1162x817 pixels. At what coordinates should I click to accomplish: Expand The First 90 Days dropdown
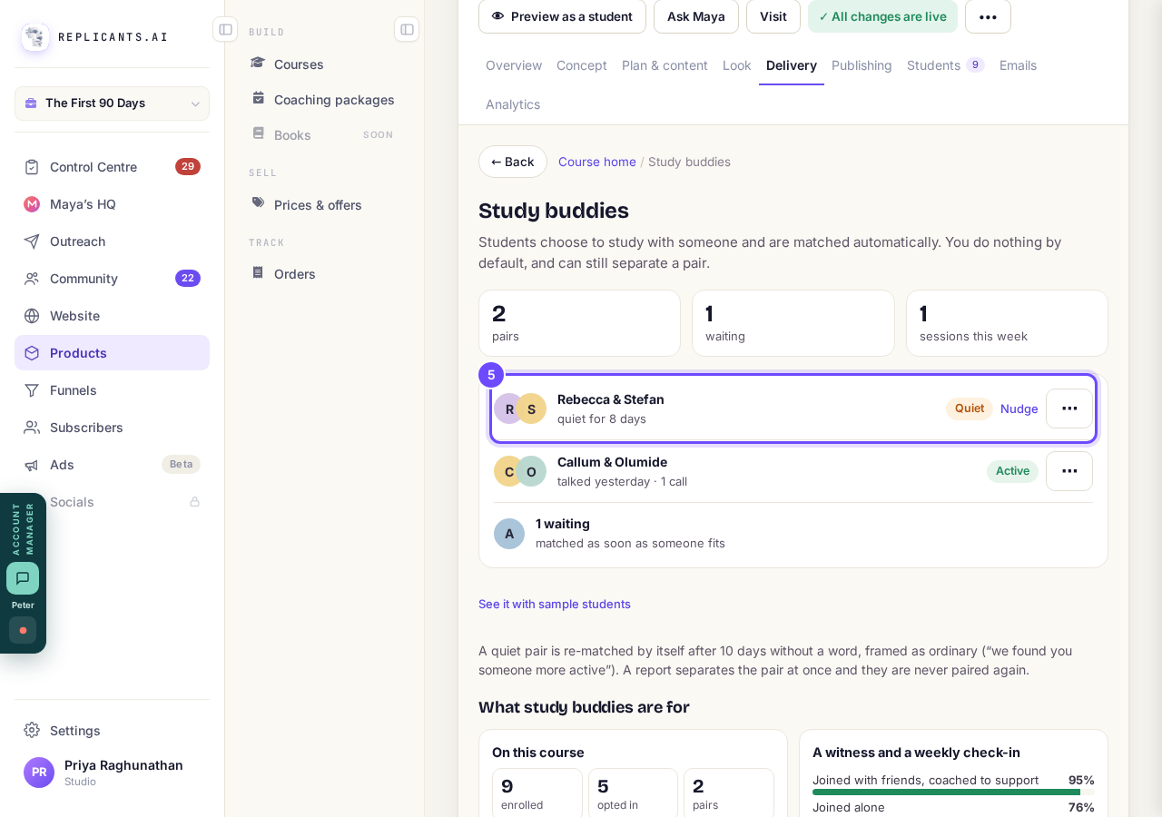[112, 103]
